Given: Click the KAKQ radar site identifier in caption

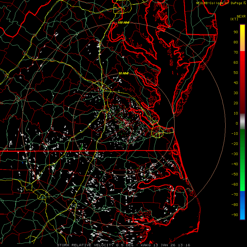Looking at the screenshot, I should [x=145, y=245].
